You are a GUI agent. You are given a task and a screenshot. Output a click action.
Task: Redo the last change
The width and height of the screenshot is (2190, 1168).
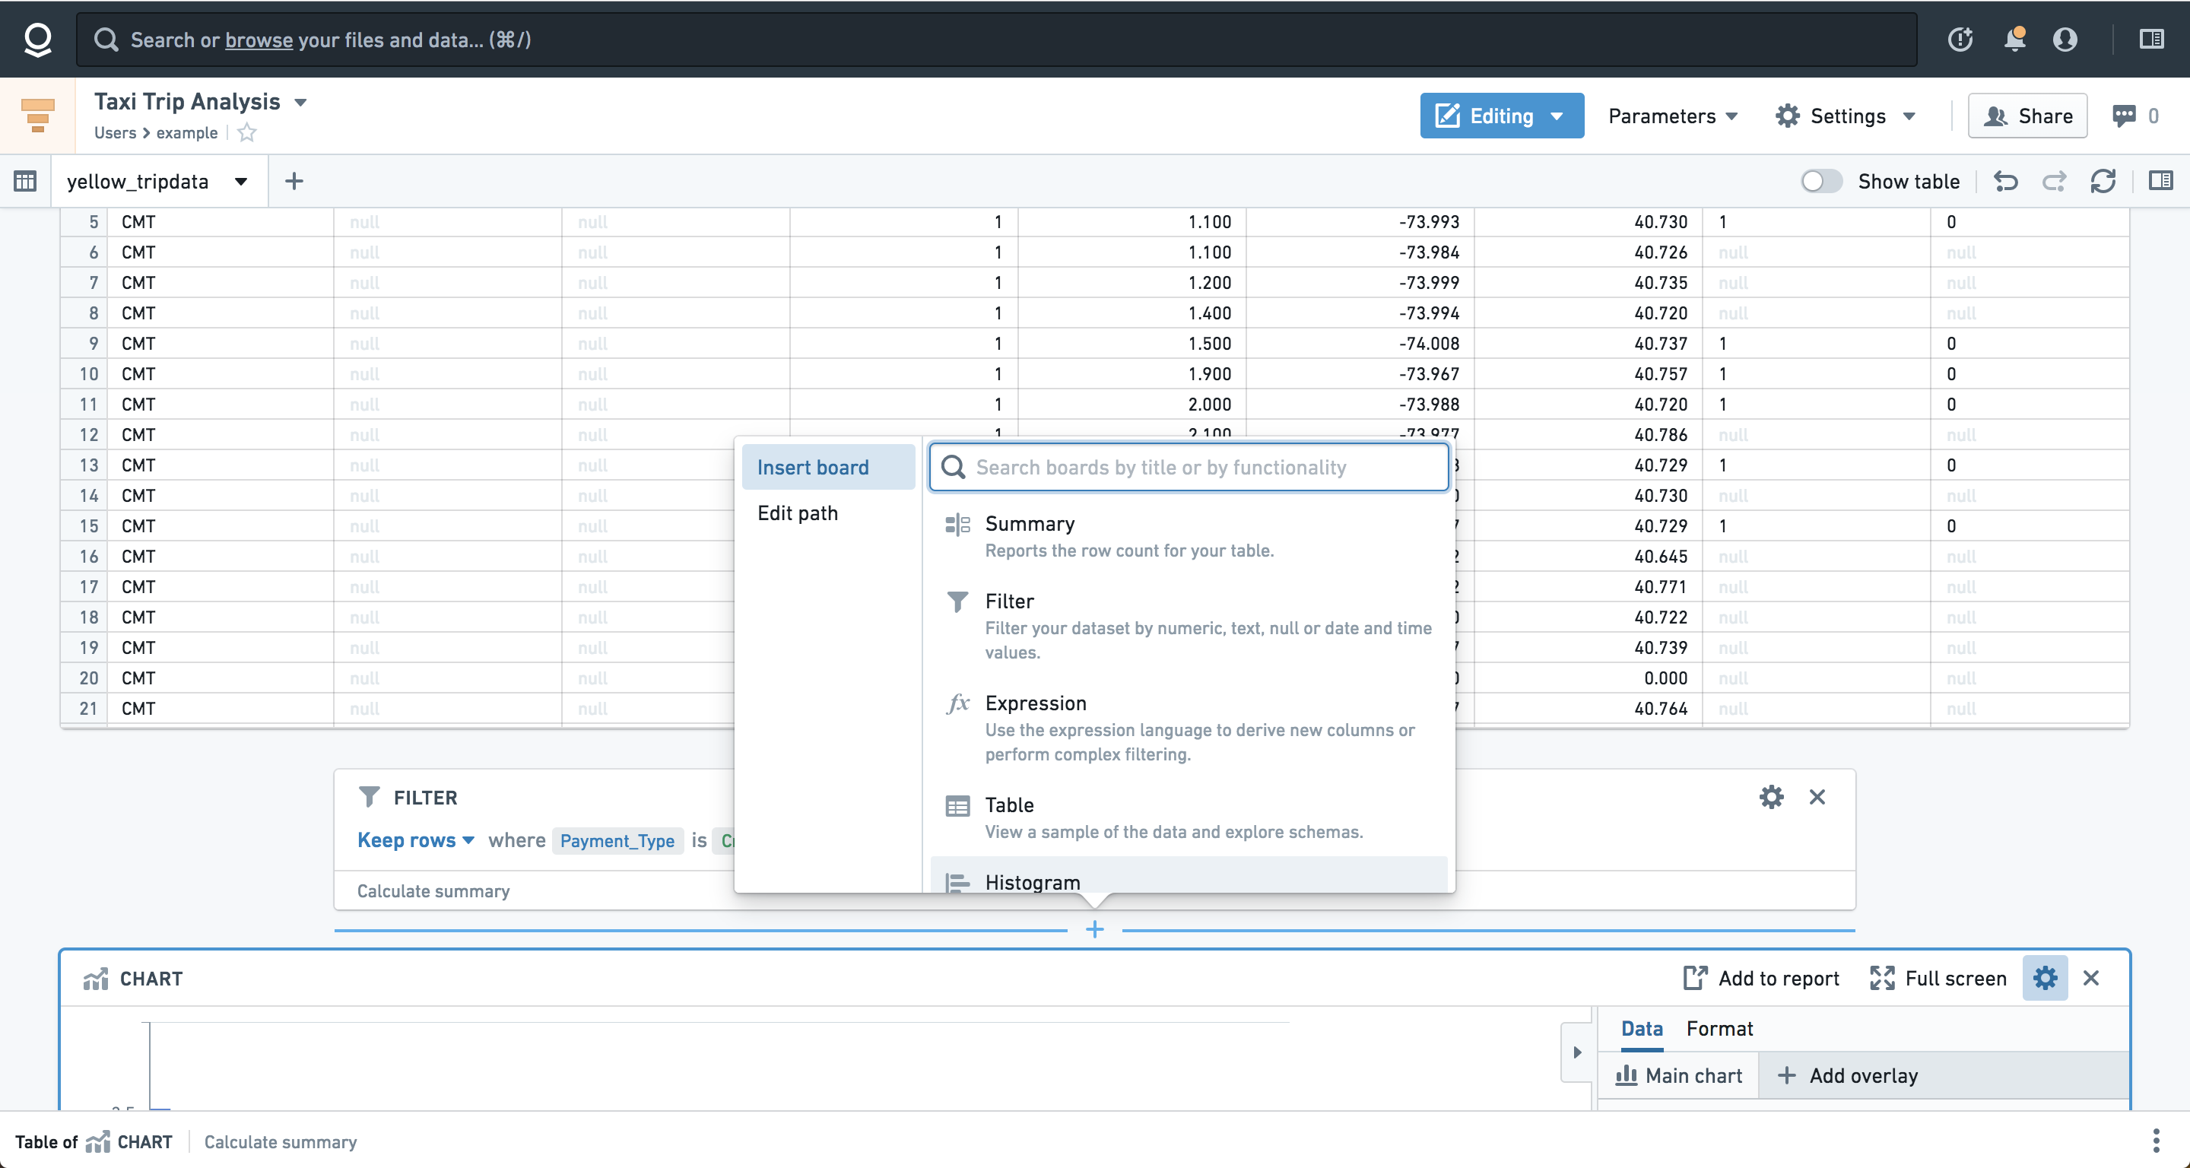[x=2054, y=181]
